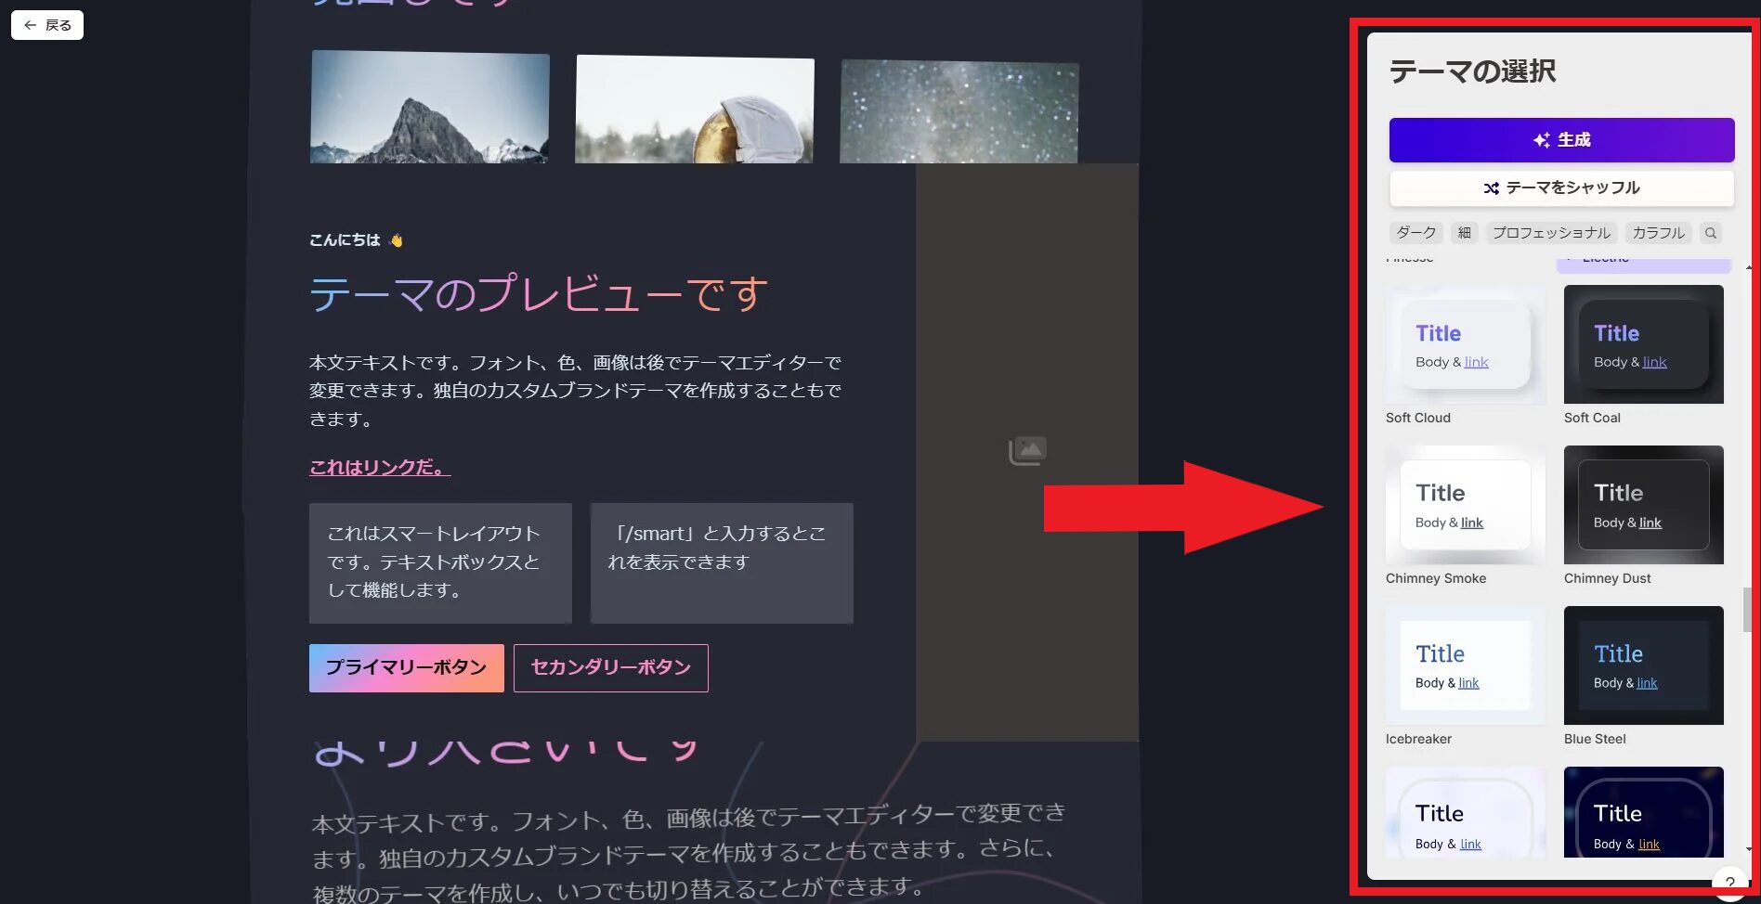Click the Soft Cloud label text
This screenshot has width=1761, height=904.
[1418, 418]
